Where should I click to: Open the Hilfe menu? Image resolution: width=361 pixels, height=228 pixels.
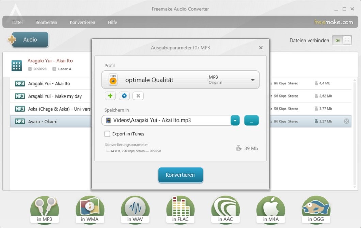click(112, 22)
